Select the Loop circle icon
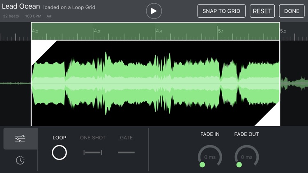This screenshot has width=308, height=173. (59, 153)
